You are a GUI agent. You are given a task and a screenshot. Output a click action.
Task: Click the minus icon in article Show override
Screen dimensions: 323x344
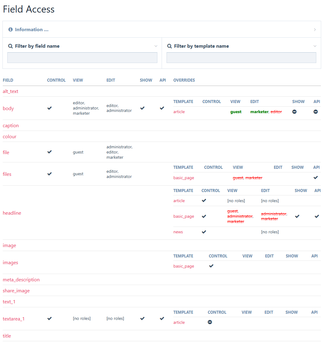(294, 112)
